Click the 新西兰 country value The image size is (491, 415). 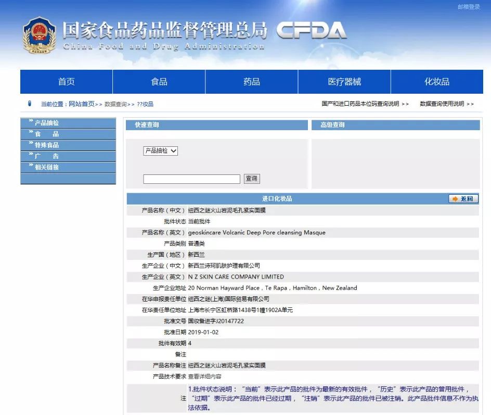pos(196,255)
